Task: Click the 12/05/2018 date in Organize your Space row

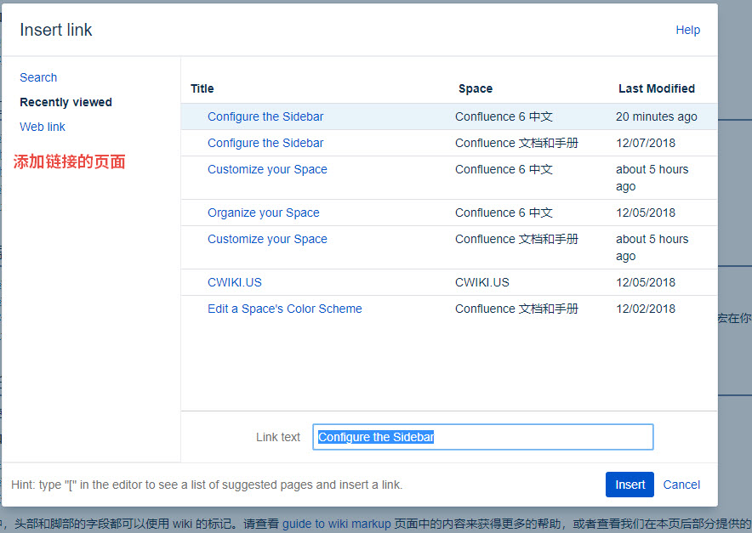Action: 646,213
